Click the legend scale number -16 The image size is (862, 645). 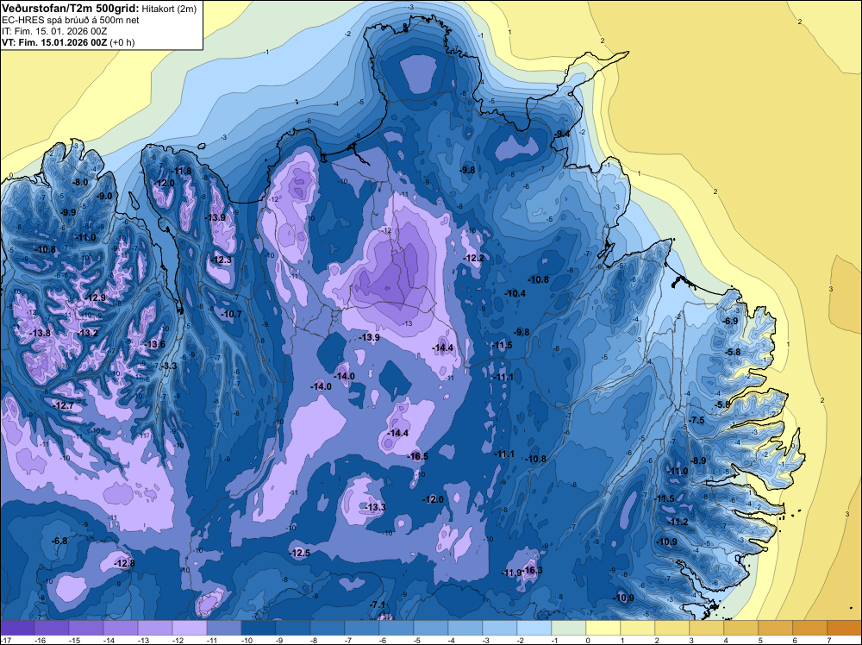click(x=40, y=640)
